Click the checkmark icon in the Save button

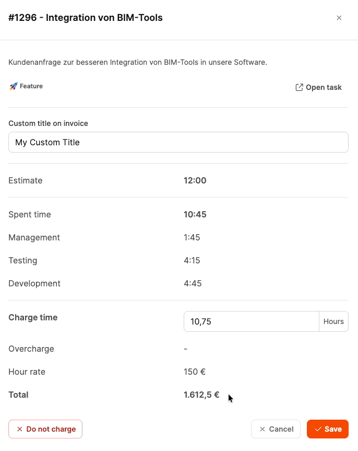click(x=318, y=429)
